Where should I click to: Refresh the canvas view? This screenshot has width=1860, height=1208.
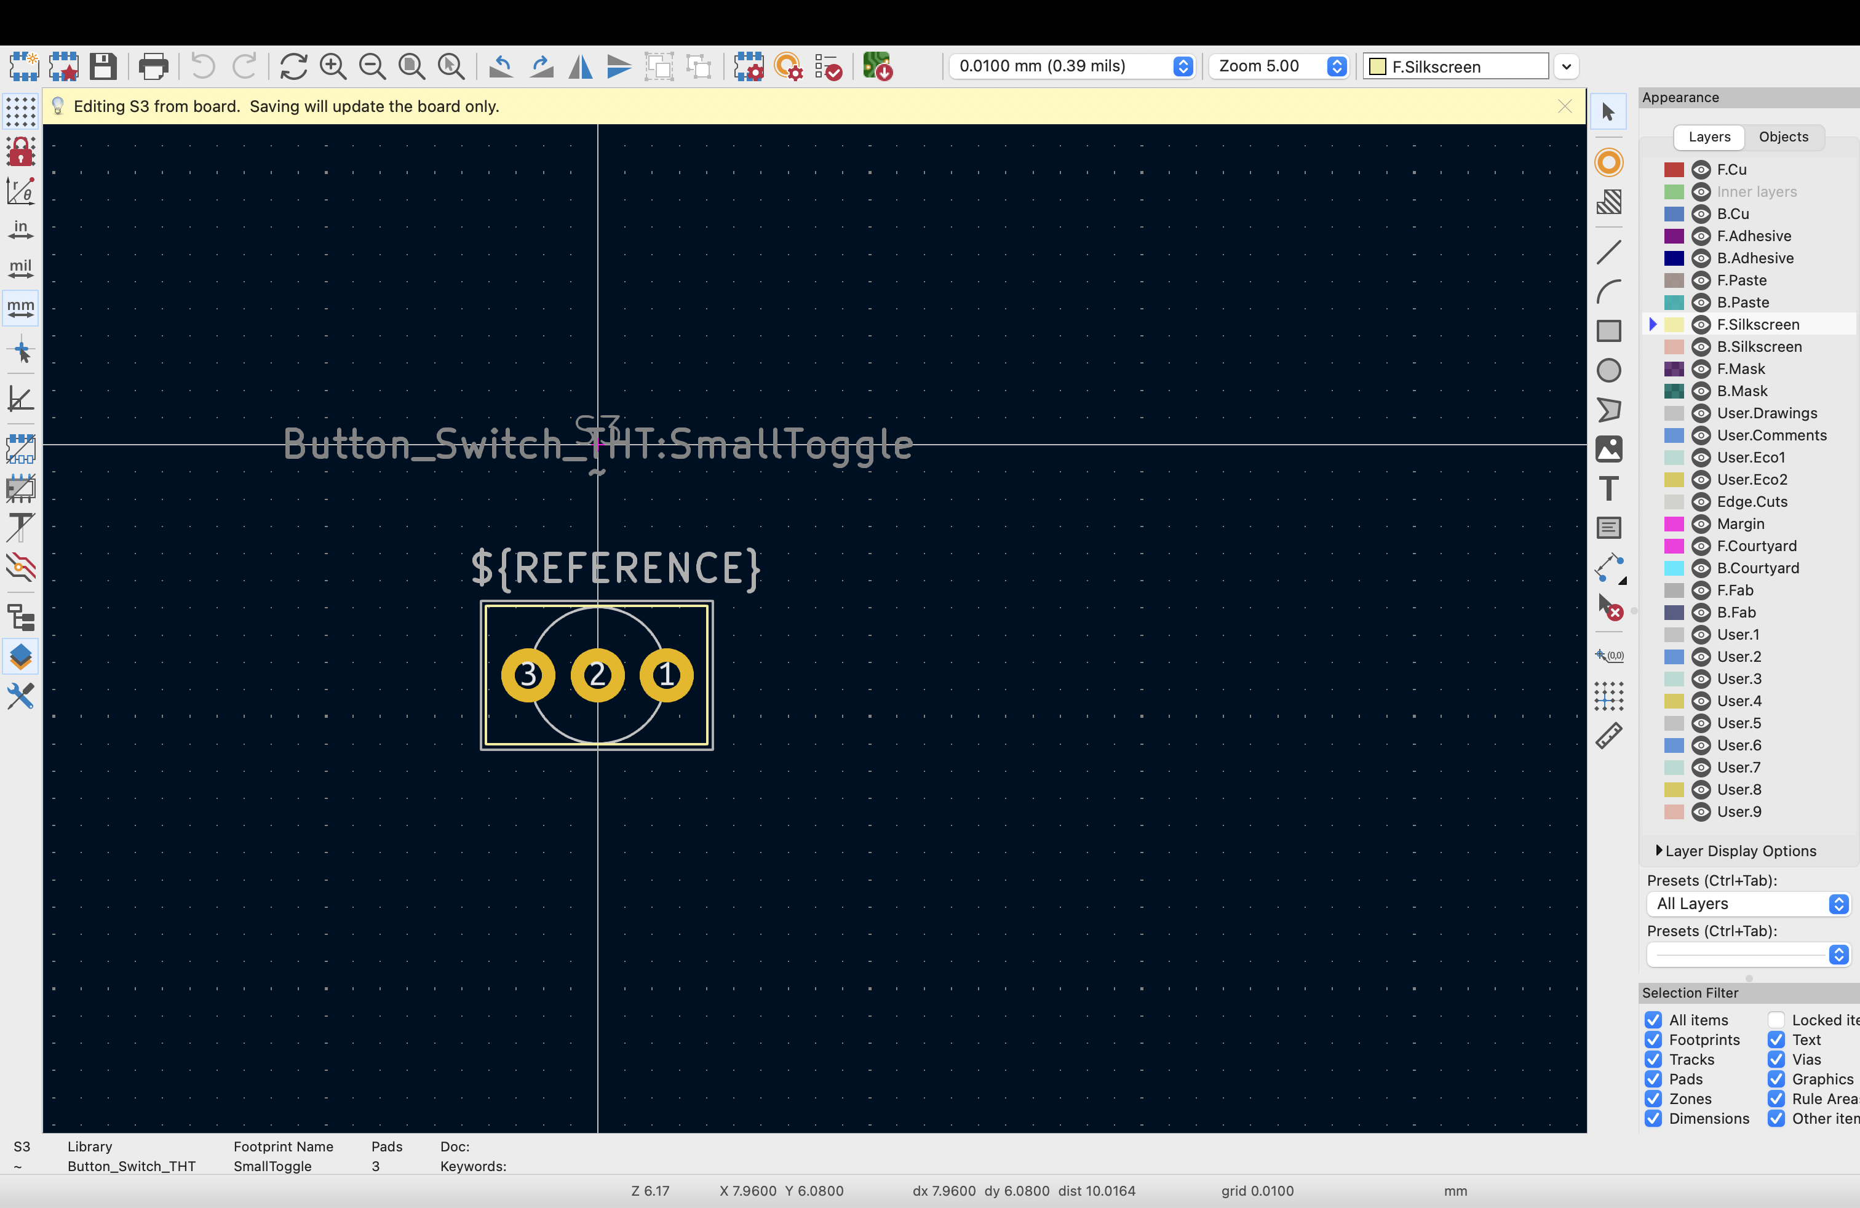click(x=293, y=66)
